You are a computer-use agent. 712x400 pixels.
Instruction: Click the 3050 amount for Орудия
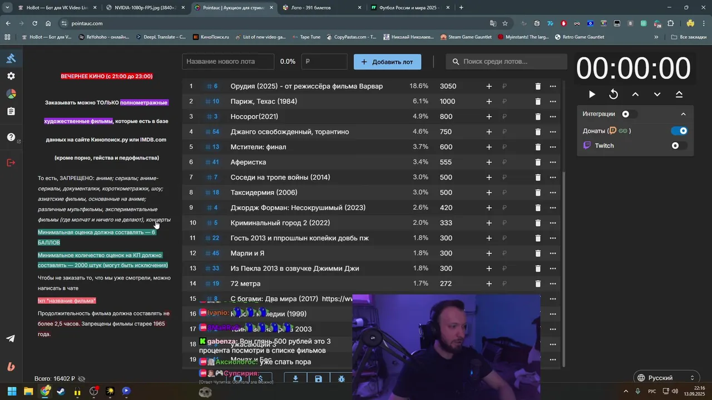448,86
